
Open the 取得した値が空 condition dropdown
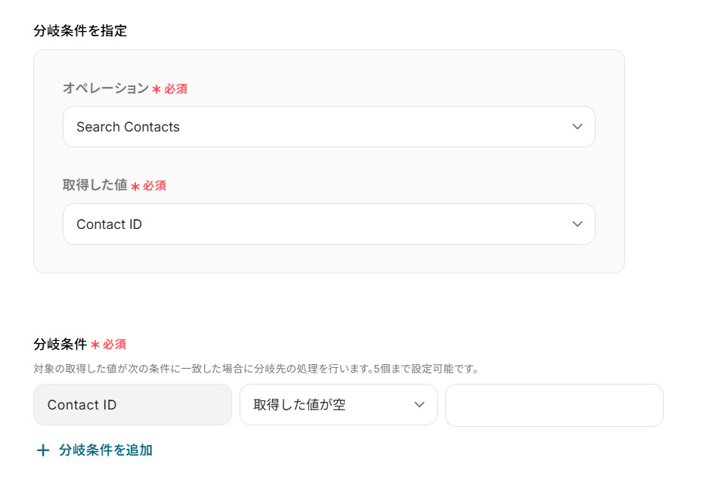pos(338,405)
